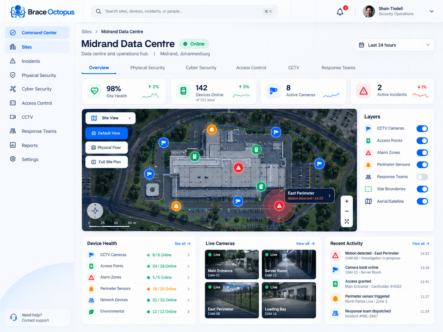Open the Need help headset icon
The height and width of the screenshot is (332, 443).
tap(13, 317)
